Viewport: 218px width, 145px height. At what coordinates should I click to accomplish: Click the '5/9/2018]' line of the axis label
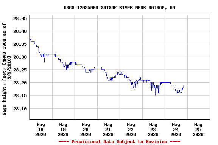9,68
